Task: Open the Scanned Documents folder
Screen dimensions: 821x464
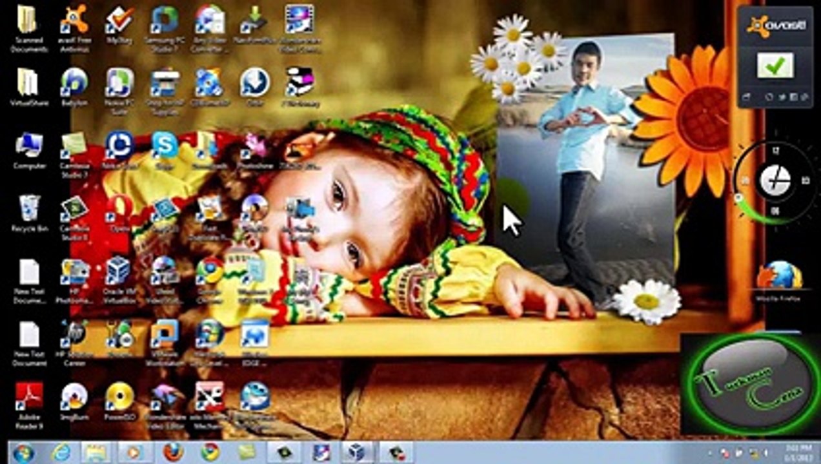Action: (x=29, y=27)
